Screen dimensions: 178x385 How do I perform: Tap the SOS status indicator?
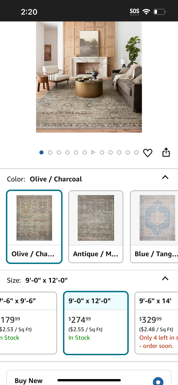pos(134,12)
